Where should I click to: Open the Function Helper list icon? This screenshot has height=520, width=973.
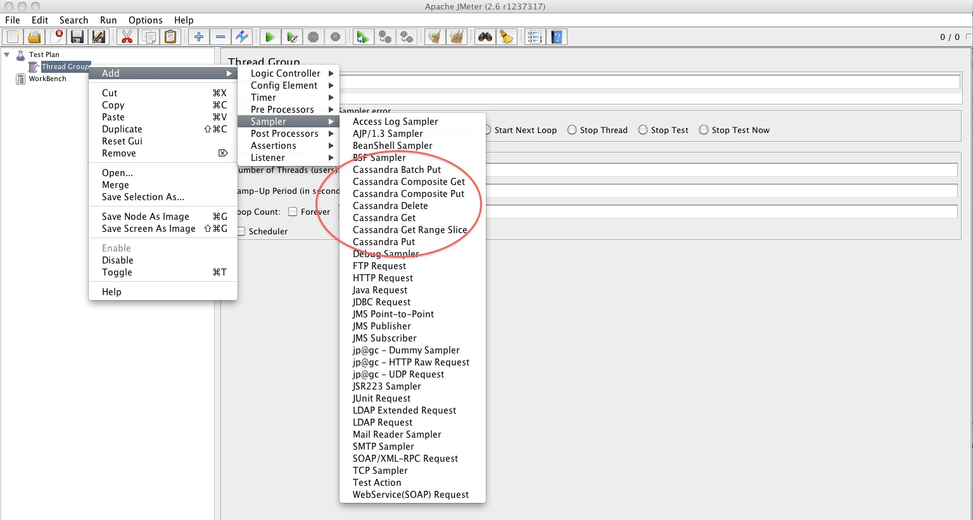[x=535, y=37]
